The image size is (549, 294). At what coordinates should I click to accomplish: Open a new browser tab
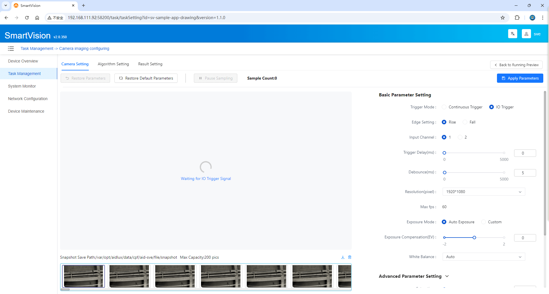coord(83,5)
